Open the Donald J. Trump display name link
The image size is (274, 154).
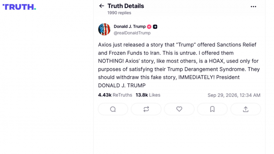[130, 27]
